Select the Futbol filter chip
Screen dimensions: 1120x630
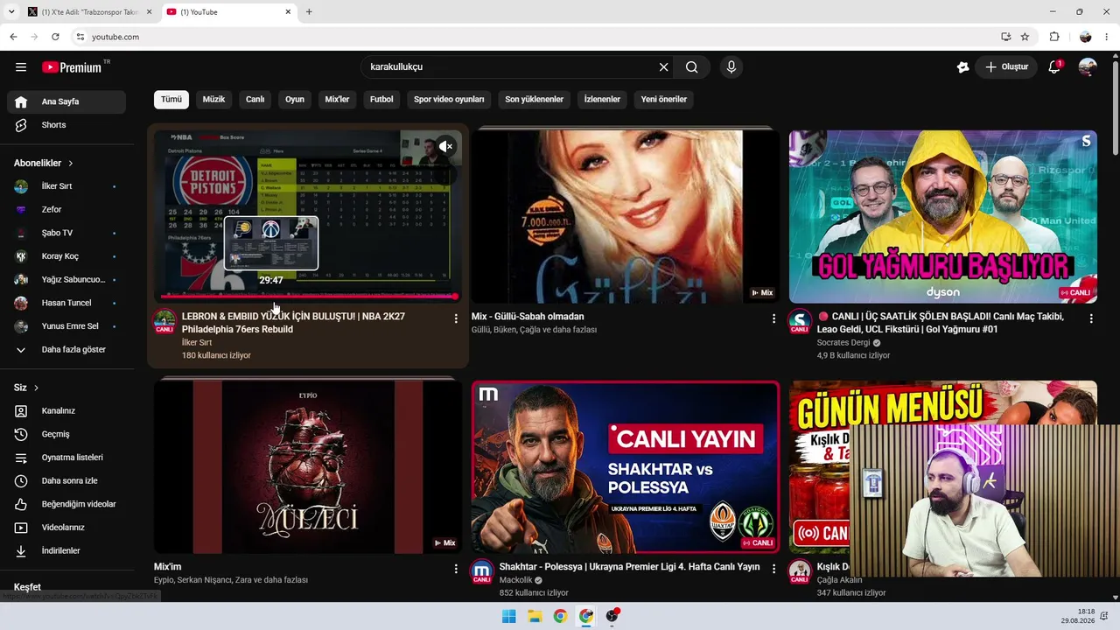(x=381, y=99)
